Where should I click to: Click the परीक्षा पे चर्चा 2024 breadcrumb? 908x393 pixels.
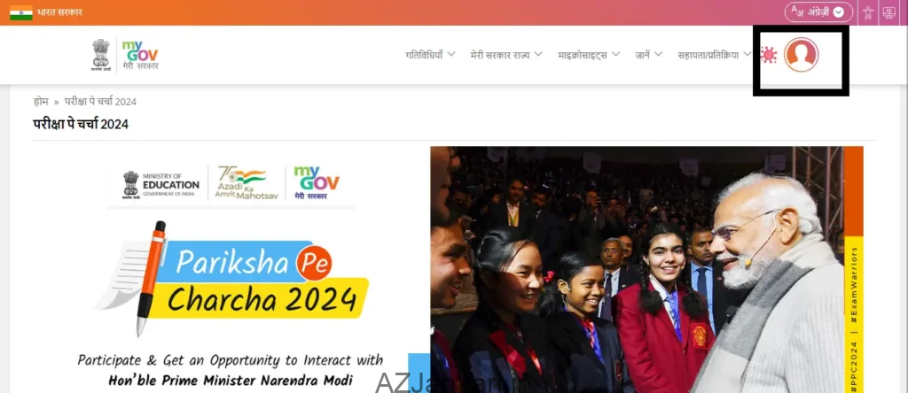point(100,102)
